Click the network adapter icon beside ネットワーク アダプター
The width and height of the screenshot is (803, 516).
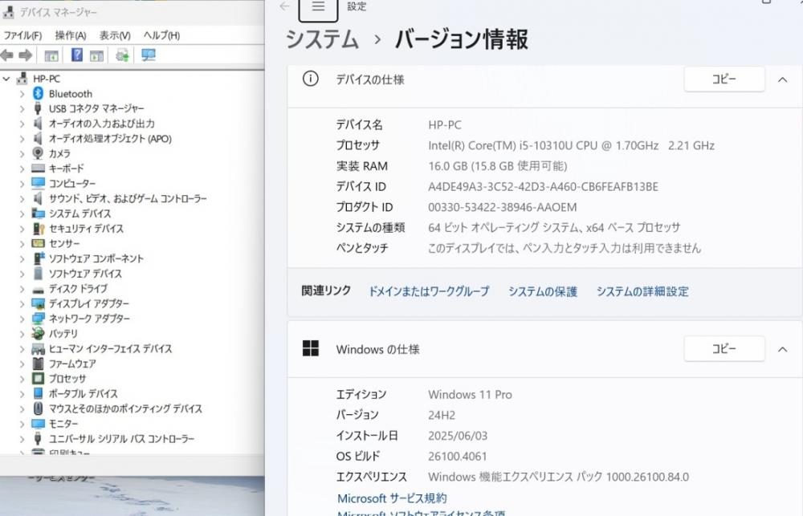(x=38, y=319)
